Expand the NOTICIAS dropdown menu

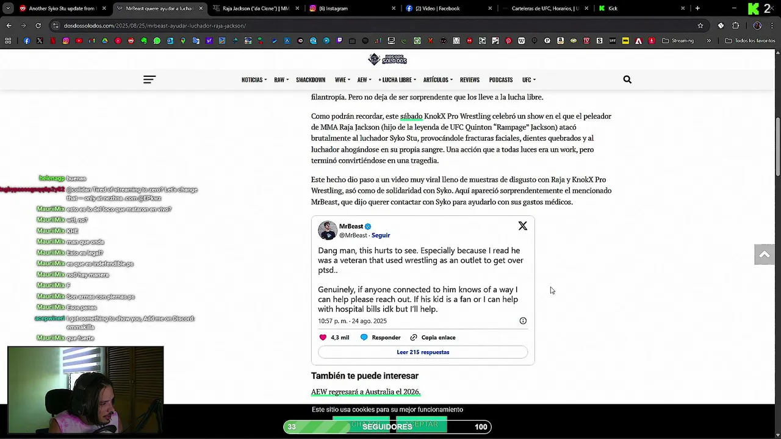point(254,80)
